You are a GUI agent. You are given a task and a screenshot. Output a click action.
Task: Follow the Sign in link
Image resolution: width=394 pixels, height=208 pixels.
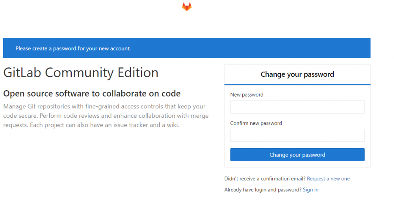(310, 190)
